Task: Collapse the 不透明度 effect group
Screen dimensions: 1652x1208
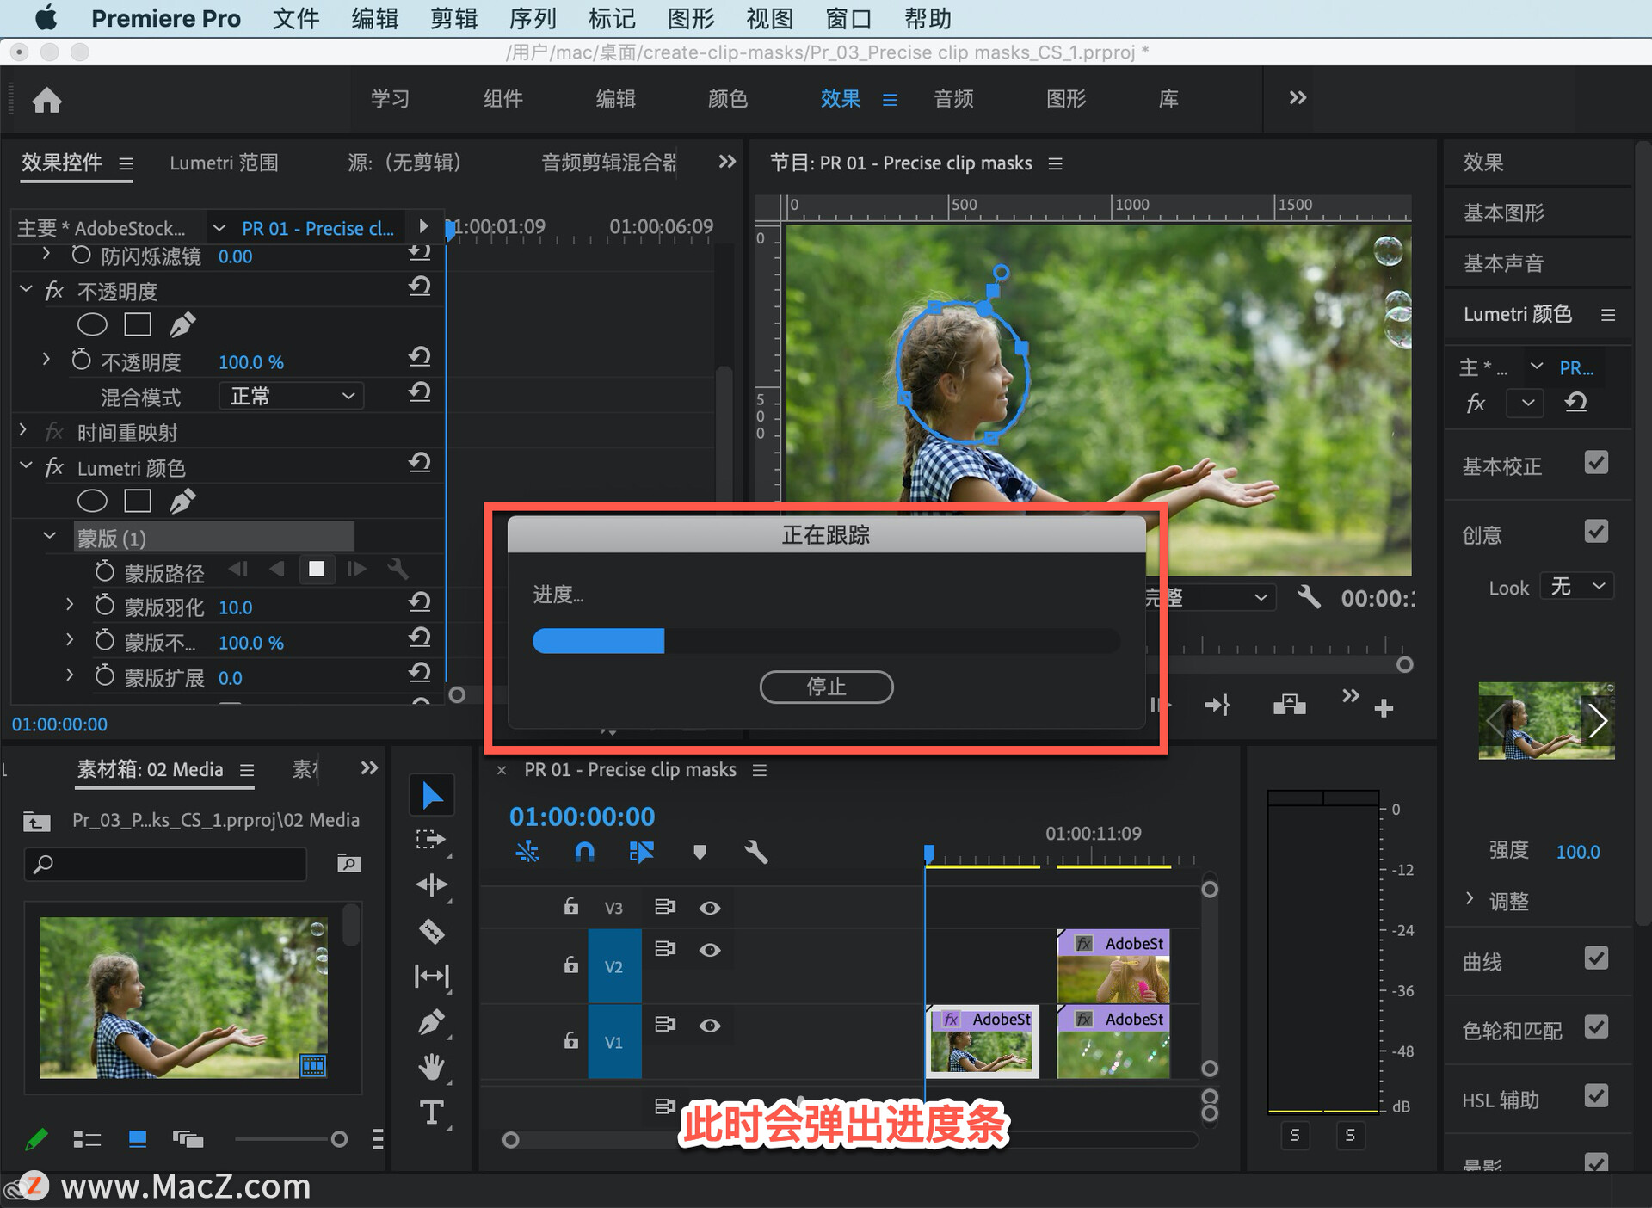Action: (x=26, y=289)
